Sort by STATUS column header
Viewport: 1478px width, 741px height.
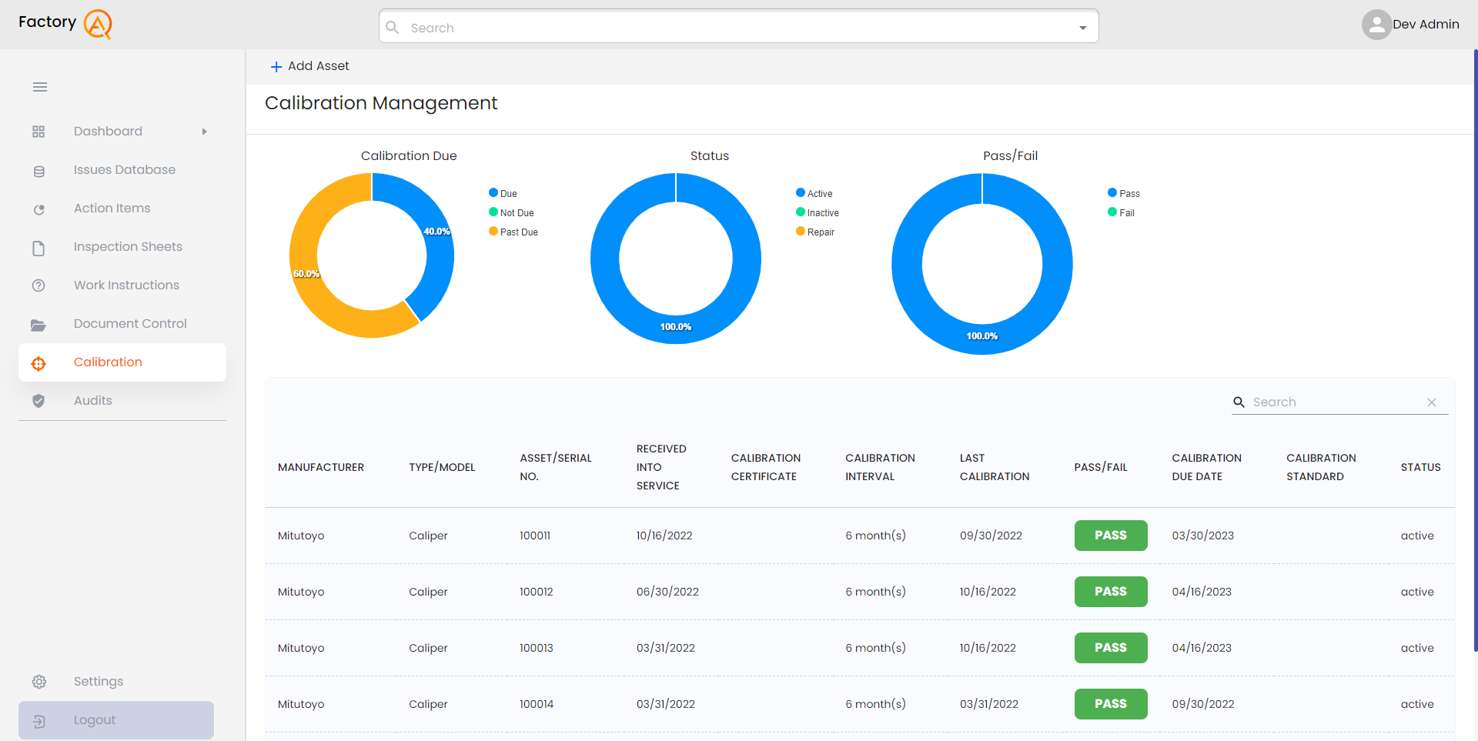(x=1420, y=467)
